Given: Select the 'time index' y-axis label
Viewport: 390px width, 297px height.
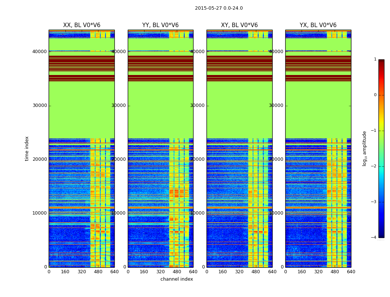Looking at the screenshot, I should (x=27, y=148).
